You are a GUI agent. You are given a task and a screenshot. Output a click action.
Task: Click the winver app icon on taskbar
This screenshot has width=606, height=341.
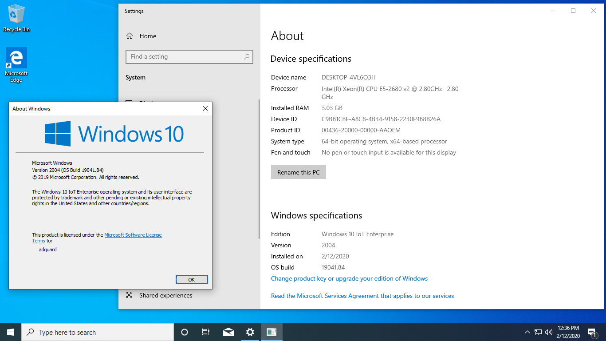tap(272, 332)
